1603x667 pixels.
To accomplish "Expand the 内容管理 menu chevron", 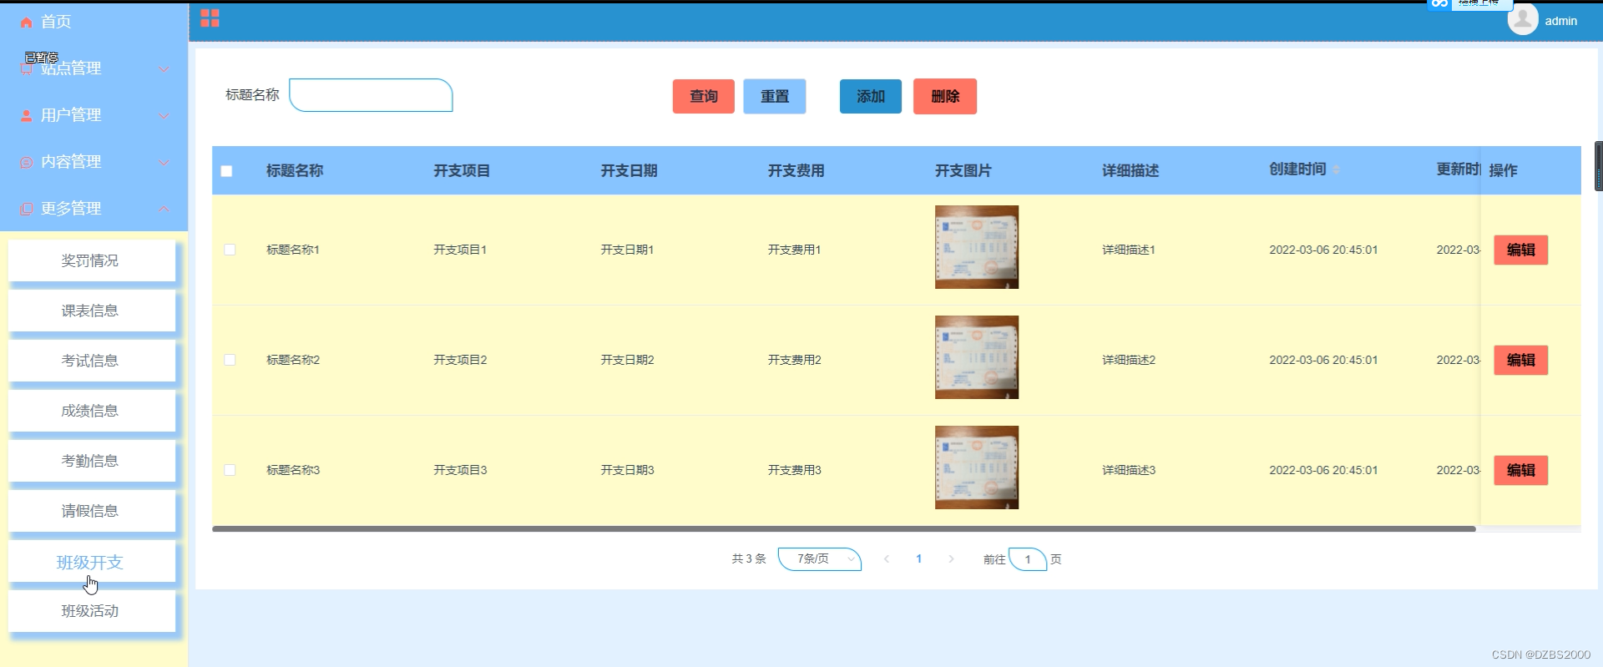I will (x=164, y=163).
